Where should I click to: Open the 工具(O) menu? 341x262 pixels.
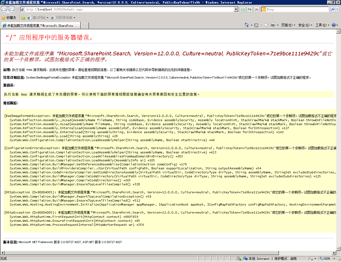(x=322, y=25)
